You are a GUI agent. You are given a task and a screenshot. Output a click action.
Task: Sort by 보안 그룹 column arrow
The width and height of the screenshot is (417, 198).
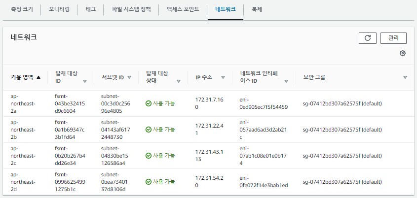[x=405, y=77]
